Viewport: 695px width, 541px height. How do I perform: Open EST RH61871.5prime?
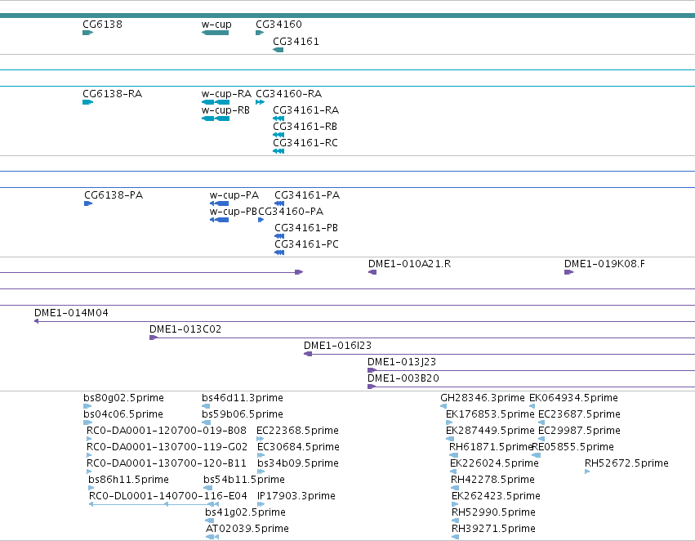[x=490, y=448]
